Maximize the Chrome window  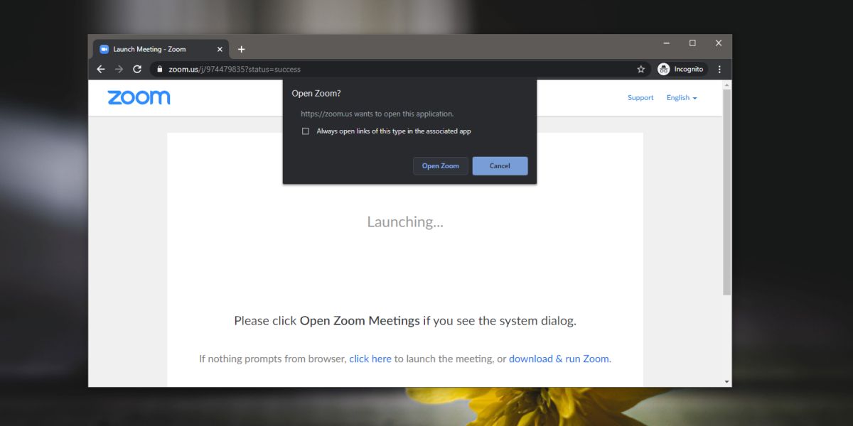click(x=692, y=43)
